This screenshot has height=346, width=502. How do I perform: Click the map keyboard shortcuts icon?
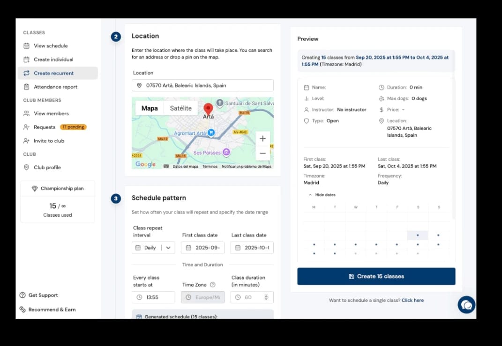pyautogui.click(x=166, y=166)
